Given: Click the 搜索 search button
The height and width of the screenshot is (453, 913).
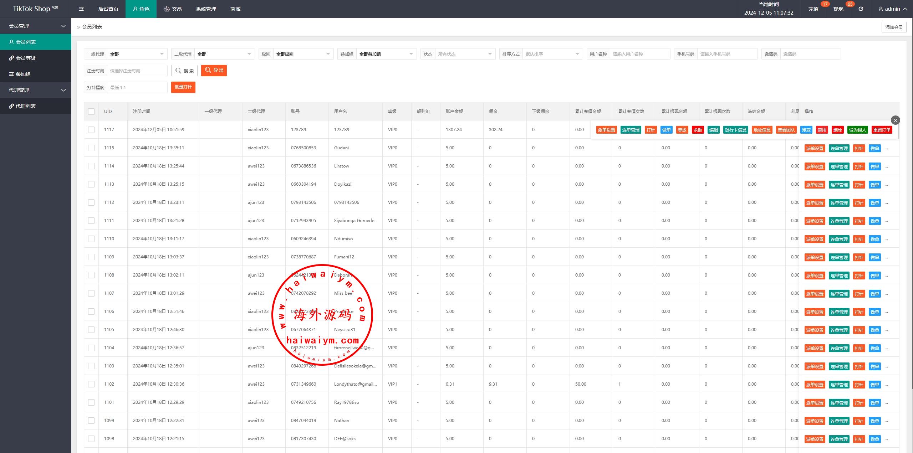Looking at the screenshot, I should (x=184, y=71).
